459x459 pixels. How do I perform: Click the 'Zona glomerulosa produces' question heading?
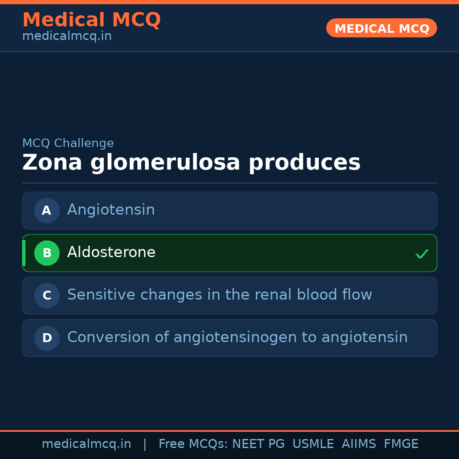point(191,163)
